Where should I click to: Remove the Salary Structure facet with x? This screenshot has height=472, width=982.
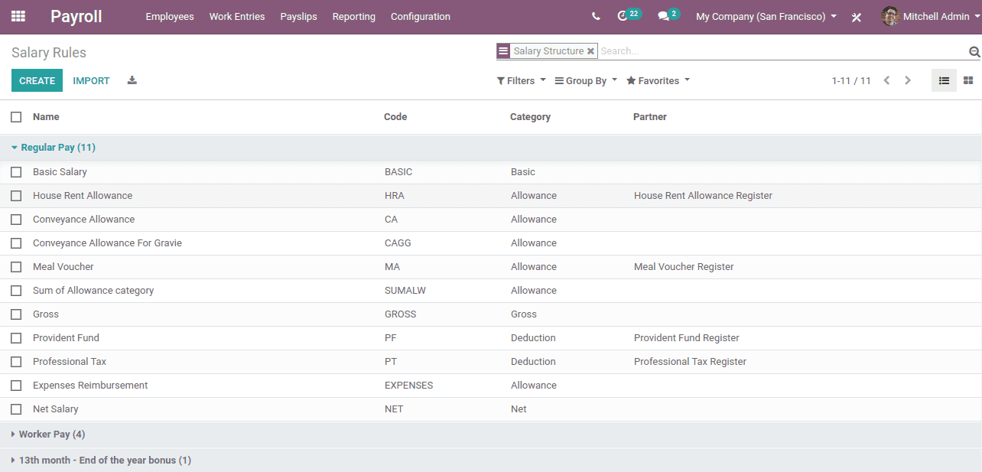pyautogui.click(x=590, y=51)
